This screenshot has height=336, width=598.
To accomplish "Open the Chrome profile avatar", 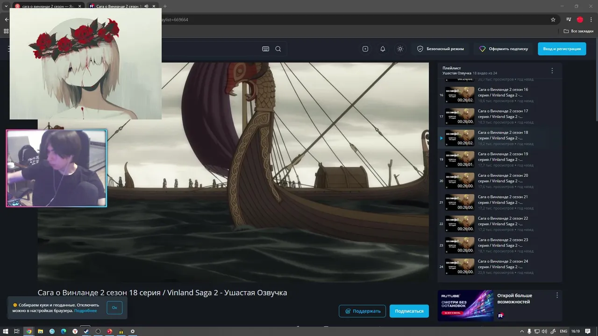I will [580, 20].
